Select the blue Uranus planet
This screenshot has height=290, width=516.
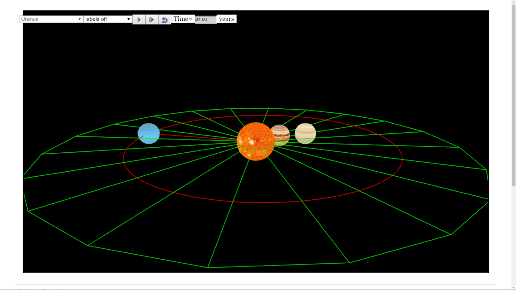[149, 134]
